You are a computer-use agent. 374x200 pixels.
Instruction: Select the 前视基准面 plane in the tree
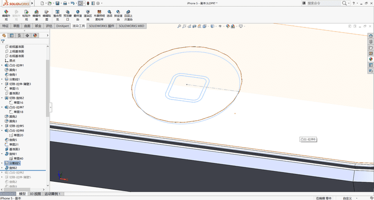point(15,47)
